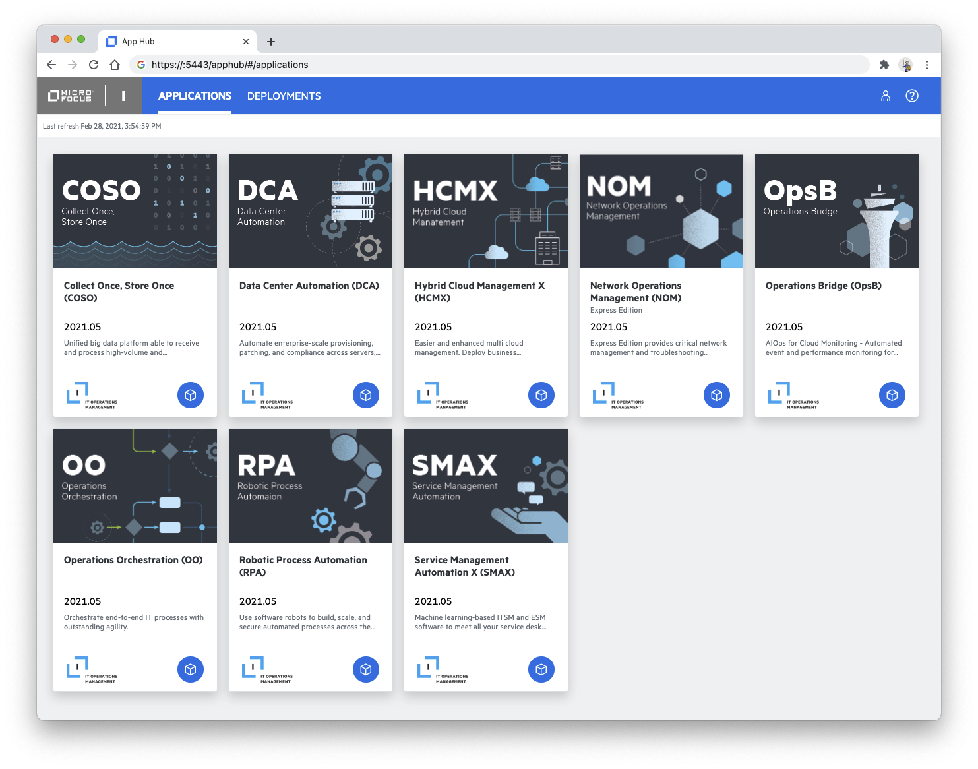Screen dimensions: 978x769
Task: Click the deploy cube icon on DCA card
Action: click(x=366, y=395)
